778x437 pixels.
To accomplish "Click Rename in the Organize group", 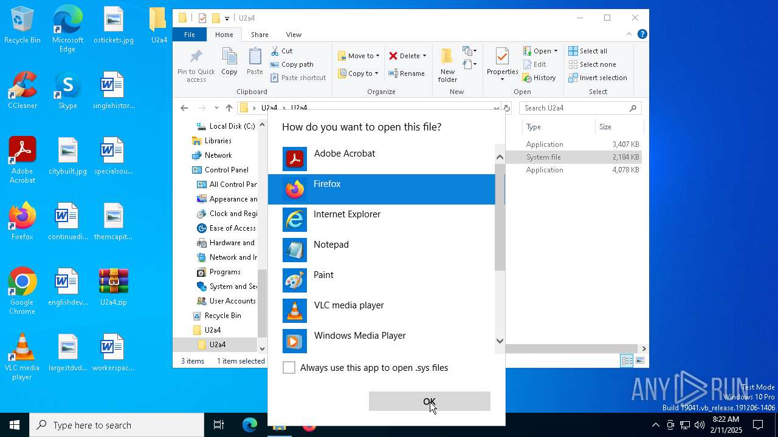I will tap(407, 73).
